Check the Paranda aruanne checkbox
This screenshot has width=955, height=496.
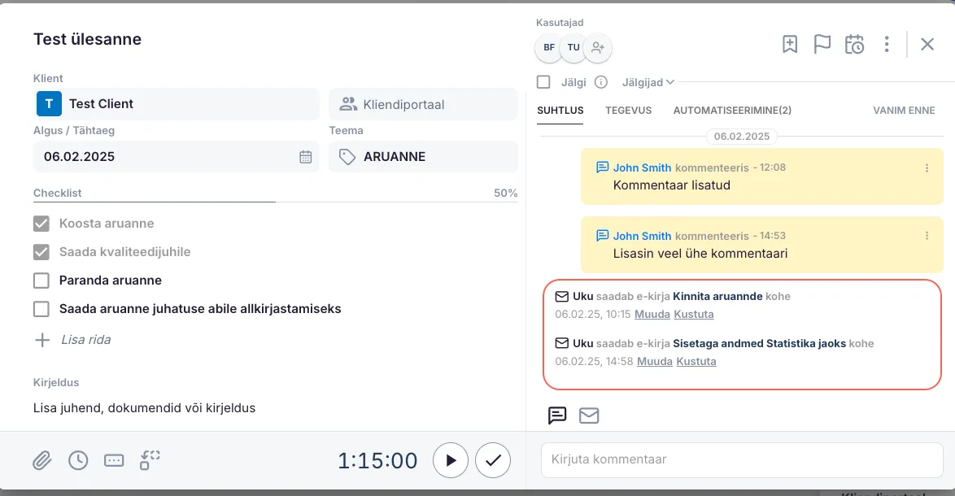41,281
